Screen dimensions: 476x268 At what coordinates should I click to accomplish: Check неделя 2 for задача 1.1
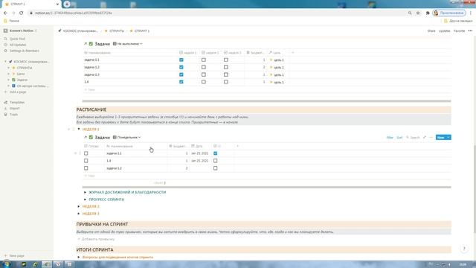(204, 60)
